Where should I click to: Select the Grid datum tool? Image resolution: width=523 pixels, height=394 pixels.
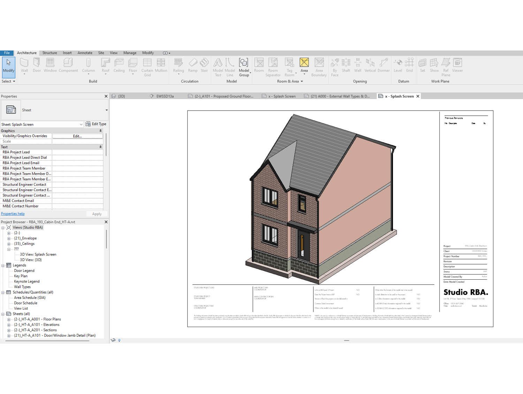[x=409, y=66]
